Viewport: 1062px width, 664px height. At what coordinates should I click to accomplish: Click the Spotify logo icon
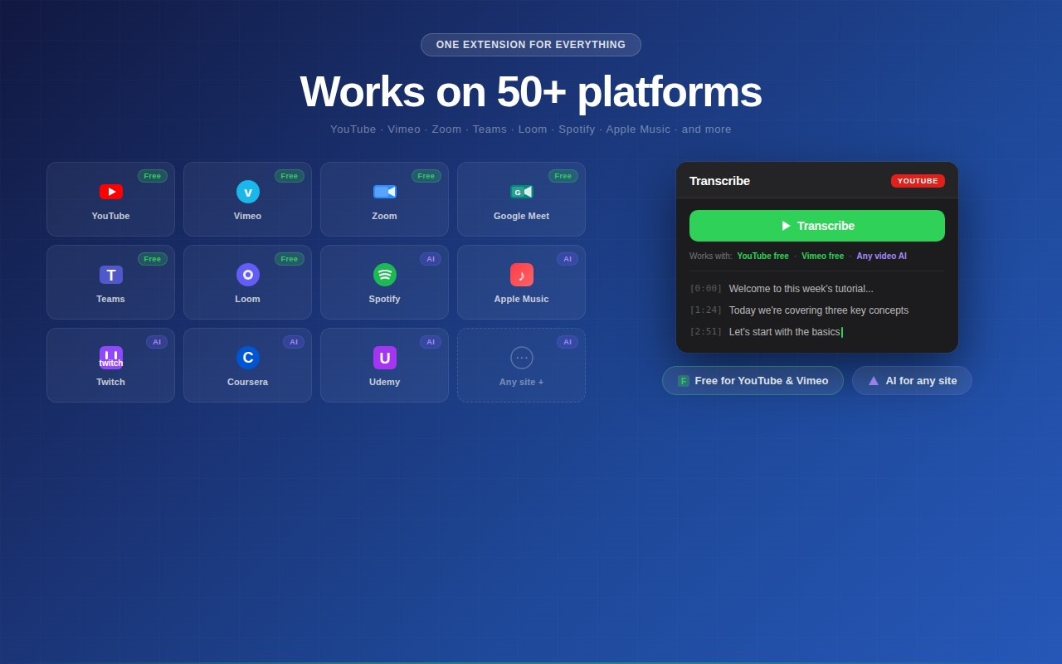(385, 275)
